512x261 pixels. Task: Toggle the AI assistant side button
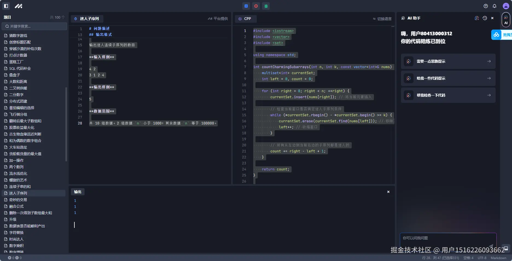[x=506, y=20]
